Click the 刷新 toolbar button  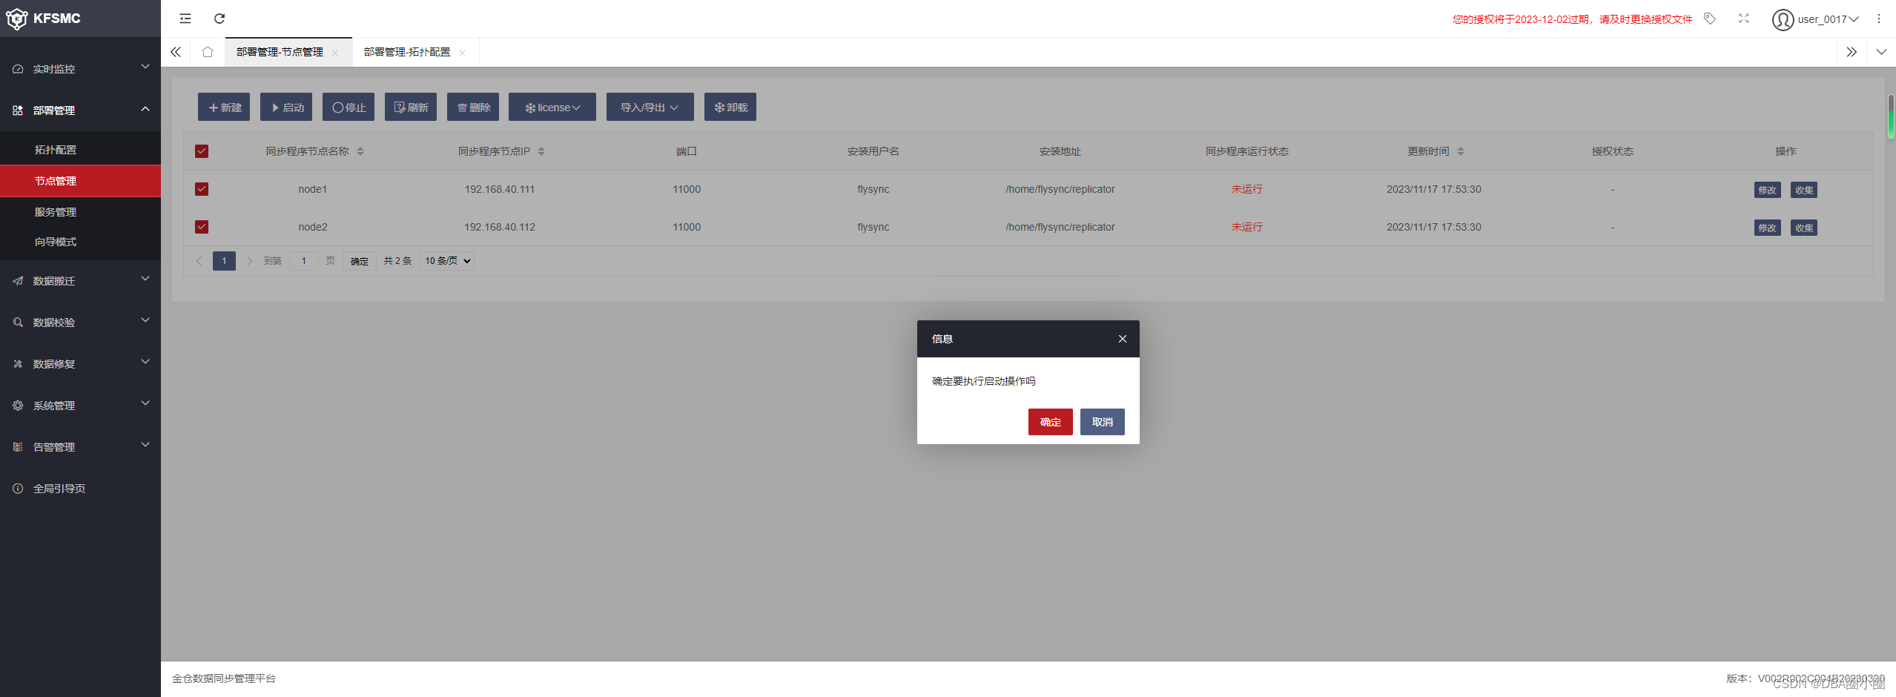pyautogui.click(x=411, y=107)
